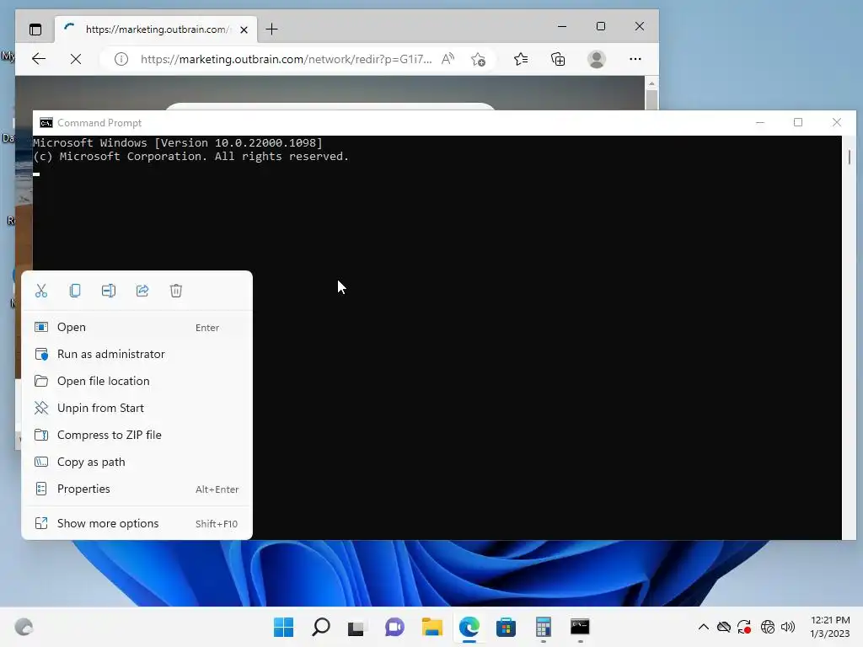Click the Edge page scroll up arrow
The width and height of the screenshot is (863, 647).
coord(651,83)
